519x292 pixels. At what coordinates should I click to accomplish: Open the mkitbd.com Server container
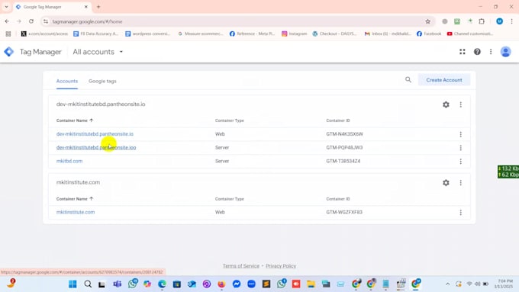coord(69,161)
